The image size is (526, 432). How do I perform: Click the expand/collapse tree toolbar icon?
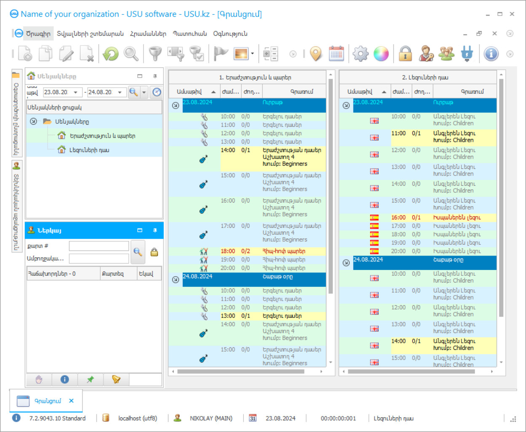pos(270,53)
